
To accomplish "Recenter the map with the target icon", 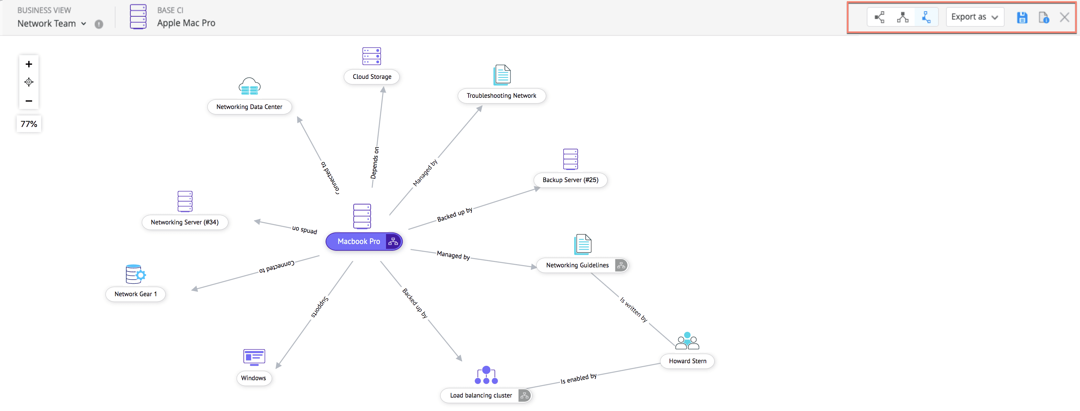I will (x=29, y=82).
